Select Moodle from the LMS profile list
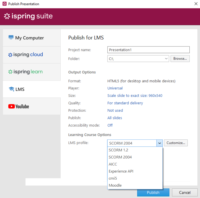Viewport: 200px width, 198px height. pyautogui.click(x=135, y=185)
